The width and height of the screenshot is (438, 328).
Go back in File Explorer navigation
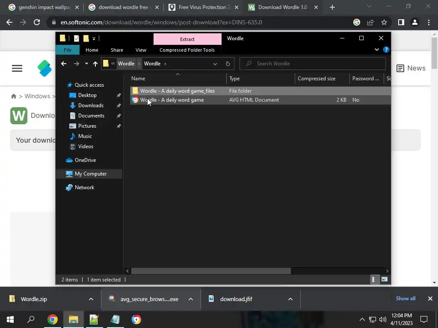click(64, 64)
